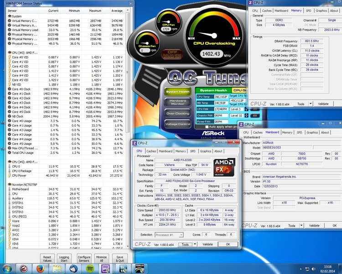This screenshot has height=274, width=342.
Task: Adjust the Chassis FAN Level 10 stepper
Action: [246, 116]
